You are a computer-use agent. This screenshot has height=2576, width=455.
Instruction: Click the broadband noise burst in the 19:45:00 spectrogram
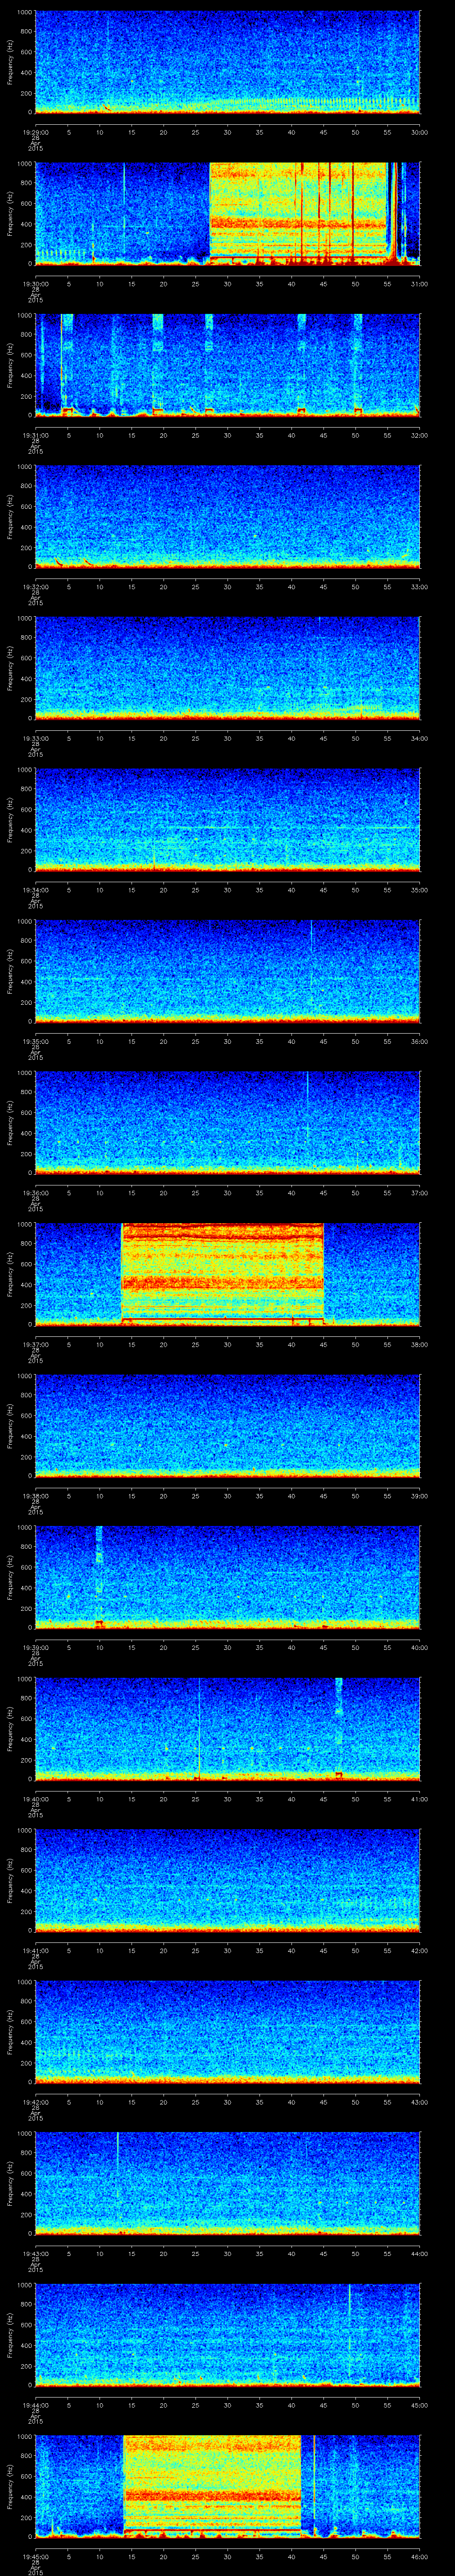(212, 2486)
